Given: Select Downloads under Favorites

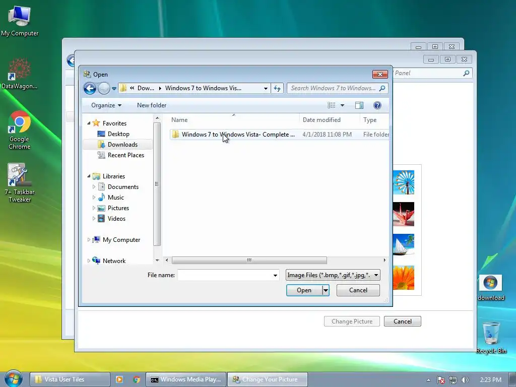Looking at the screenshot, I should tap(123, 145).
